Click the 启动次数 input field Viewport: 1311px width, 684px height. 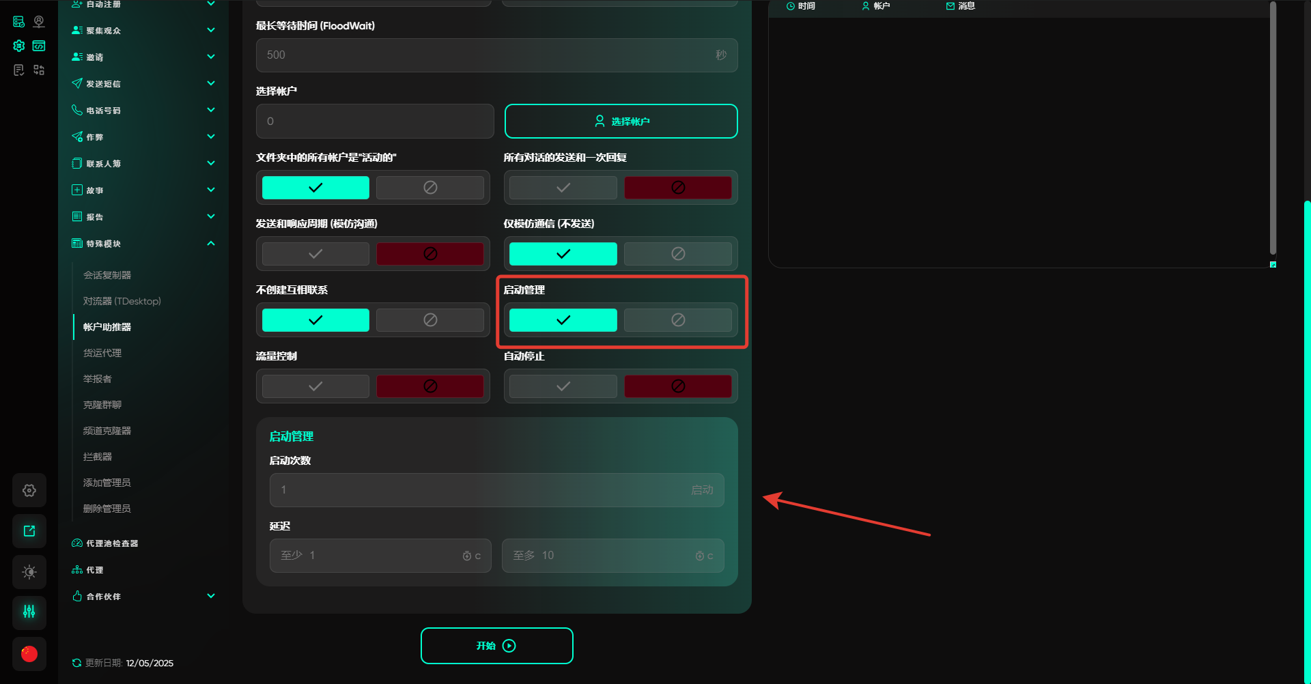click(x=478, y=490)
